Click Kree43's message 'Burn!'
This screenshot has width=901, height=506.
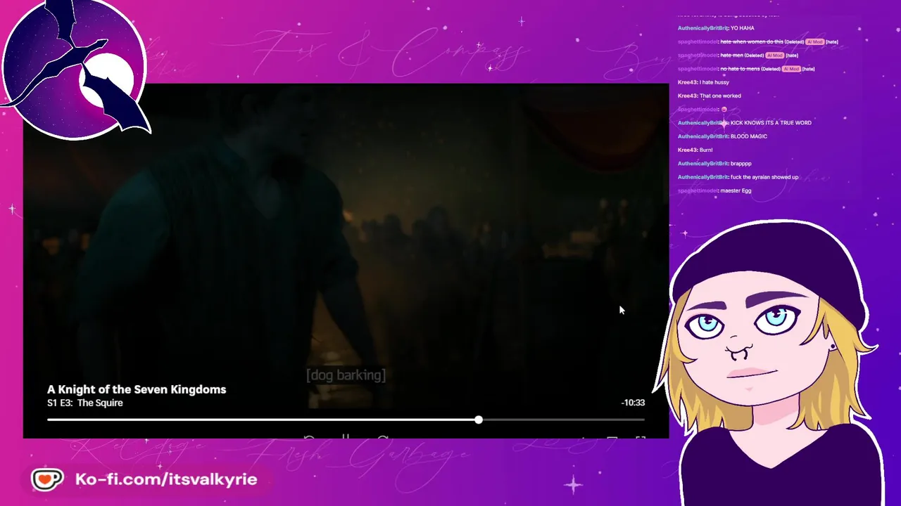click(x=706, y=150)
